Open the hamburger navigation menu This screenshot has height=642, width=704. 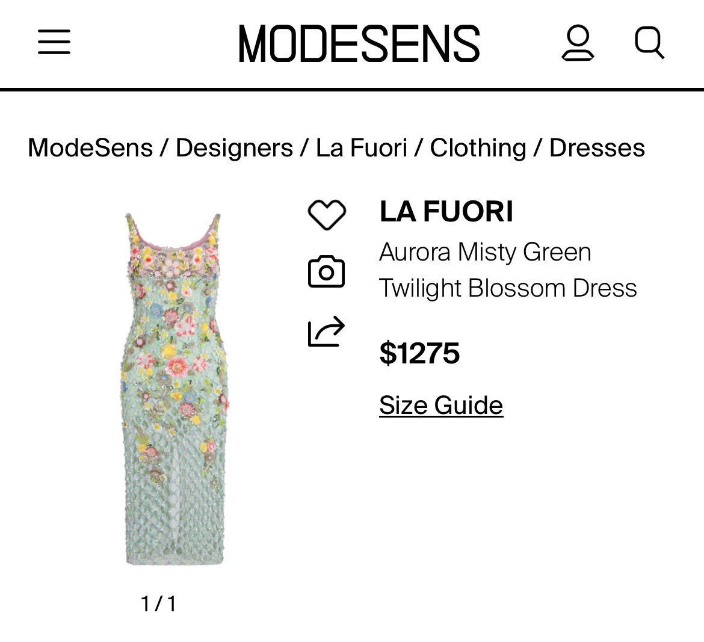54,43
